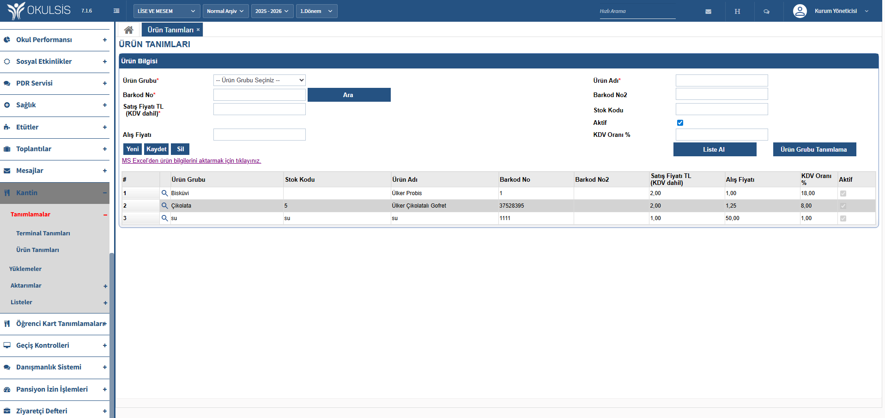Close the Ürün Tanımları tab

coord(198,30)
